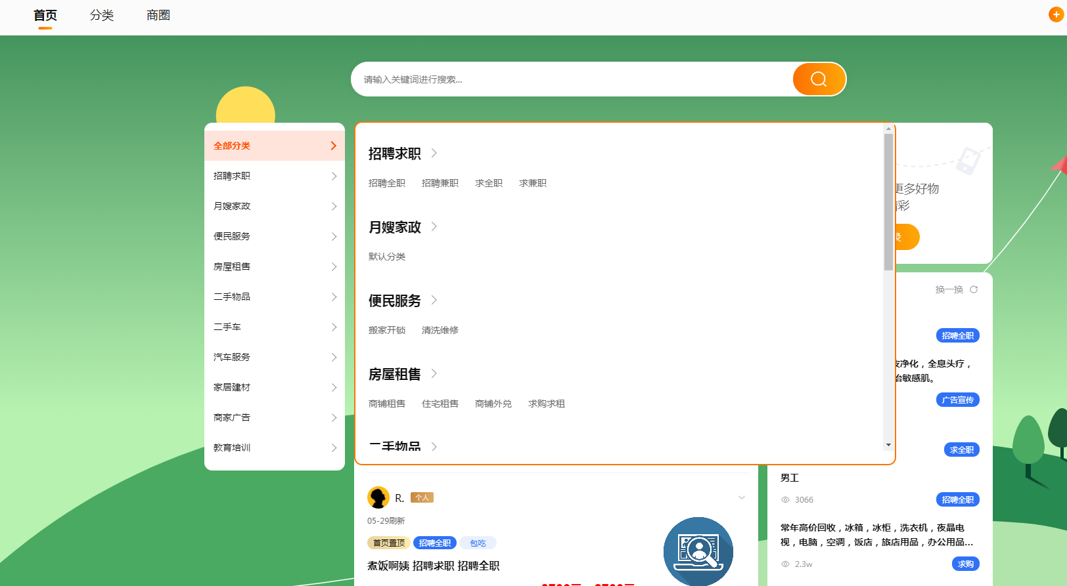Expand the R. post dropdown chevron
The width and height of the screenshot is (1067, 586).
point(742,497)
